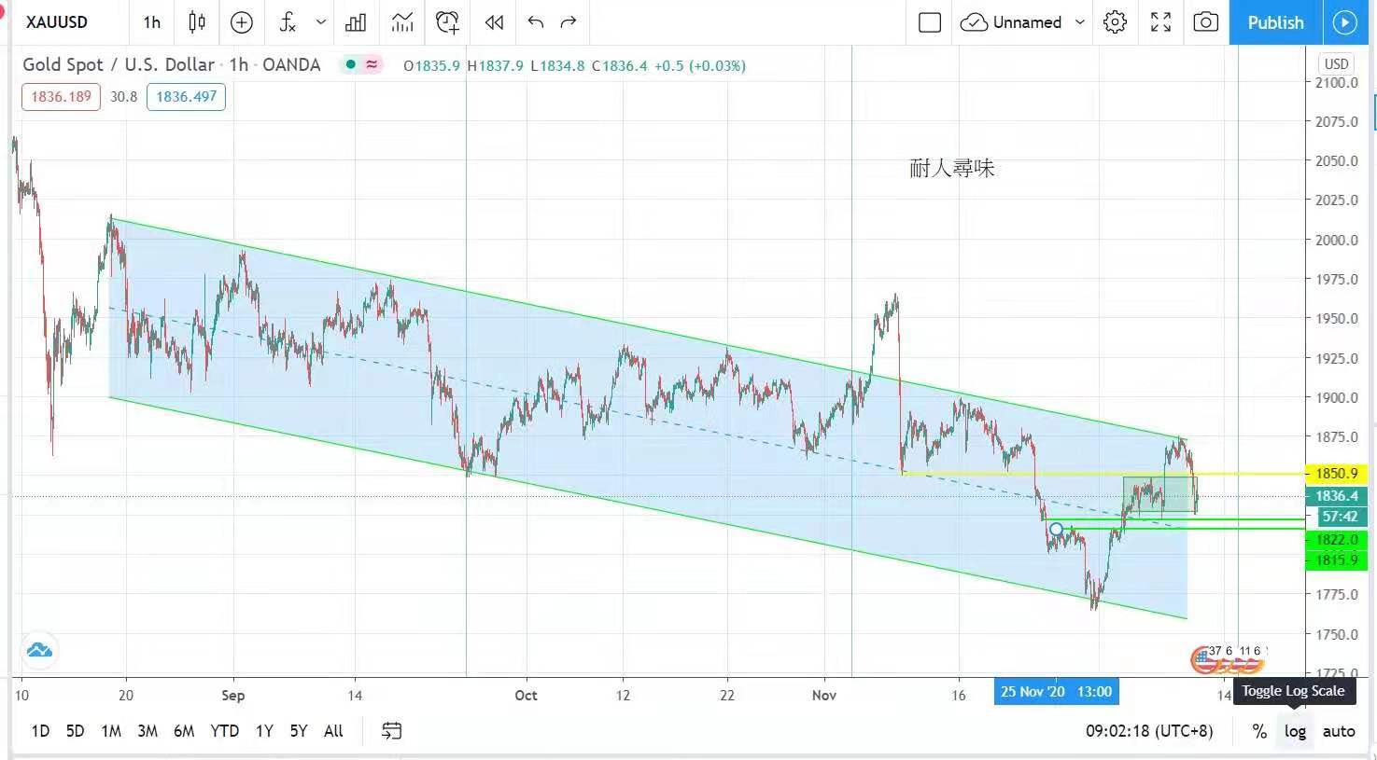This screenshot has height=760, width=1377.
Task: Open the financials bar chart icon
Action: [356, 22]
